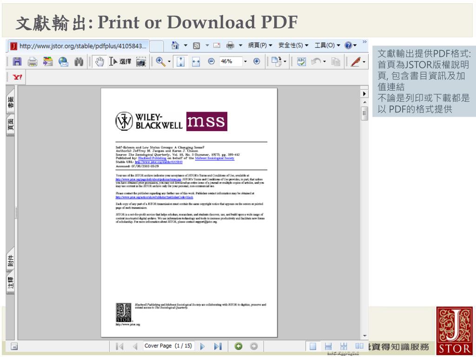Click the scrollbar down arrow

coord(364,336)
